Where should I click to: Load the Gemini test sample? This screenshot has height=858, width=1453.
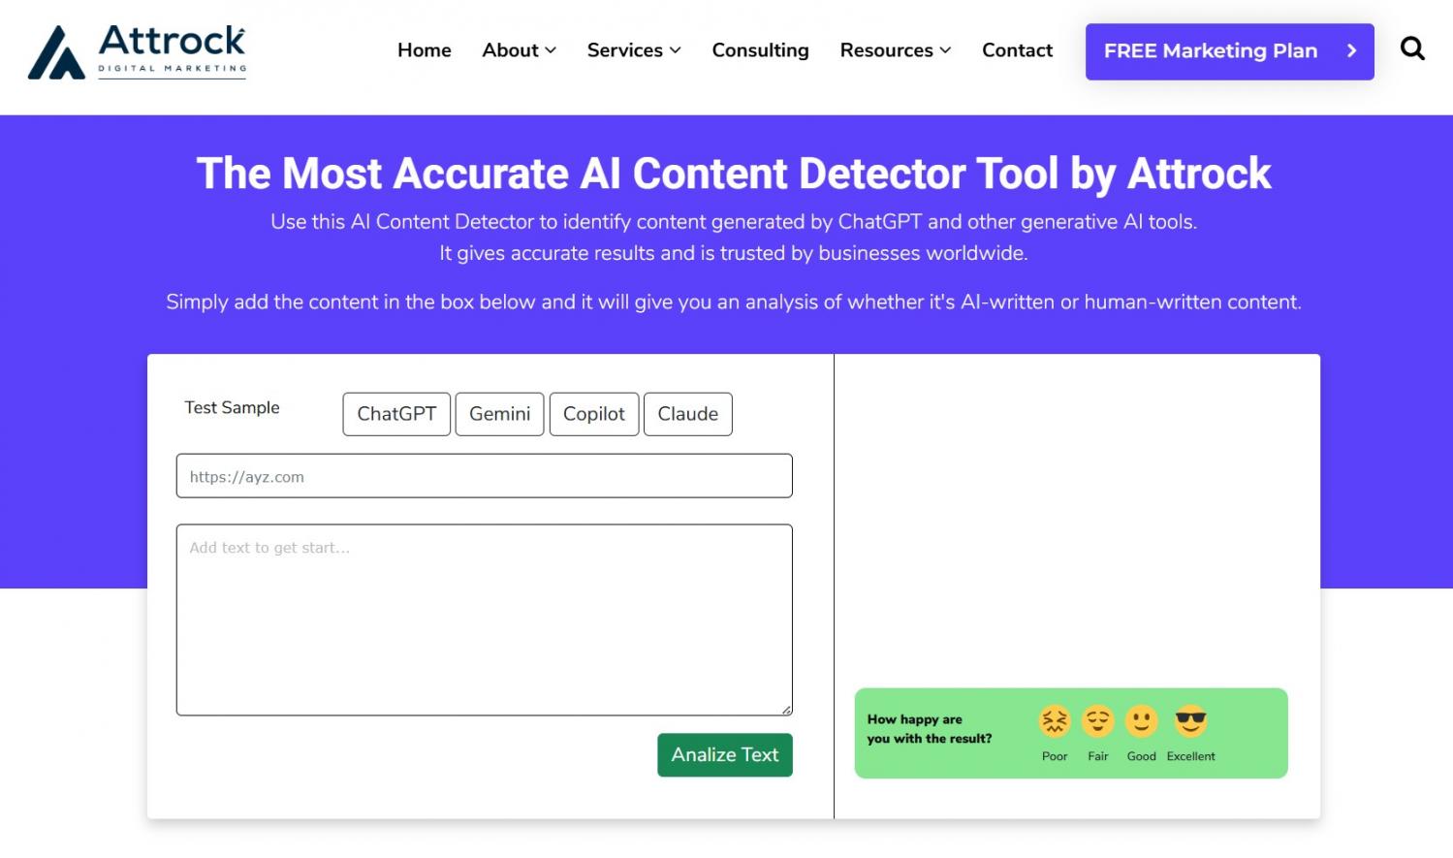click(499, 414)
